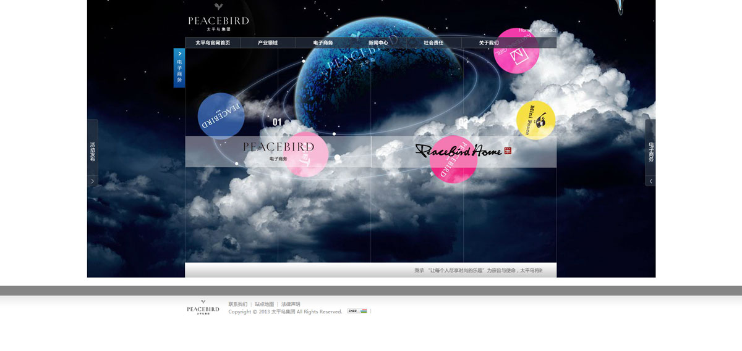Open the yellow Mini Peace bubble

[x=535, y=120]
